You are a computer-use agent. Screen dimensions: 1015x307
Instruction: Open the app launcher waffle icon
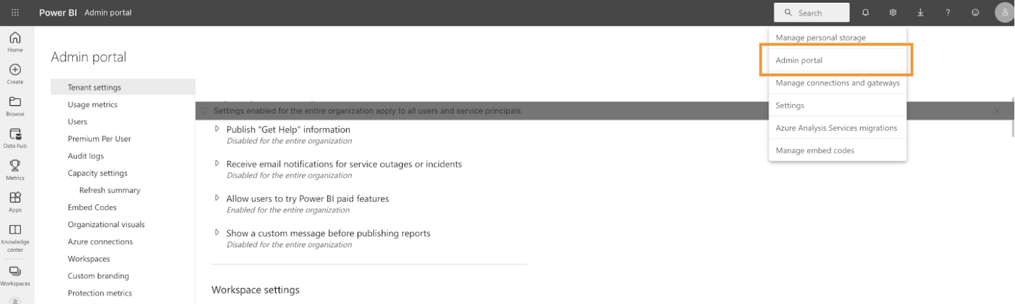16,12
